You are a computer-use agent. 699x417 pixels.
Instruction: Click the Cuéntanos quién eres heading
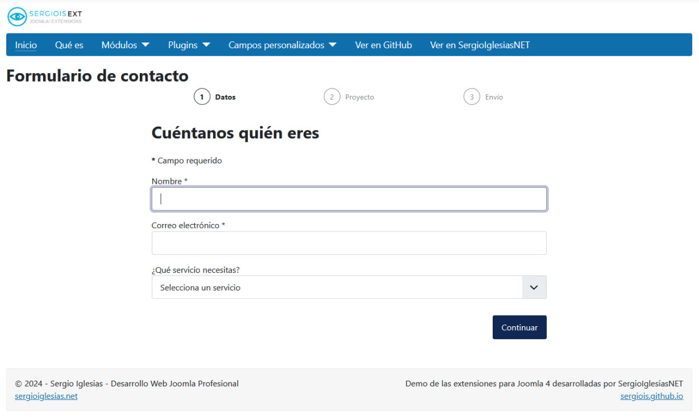[235, 133]
